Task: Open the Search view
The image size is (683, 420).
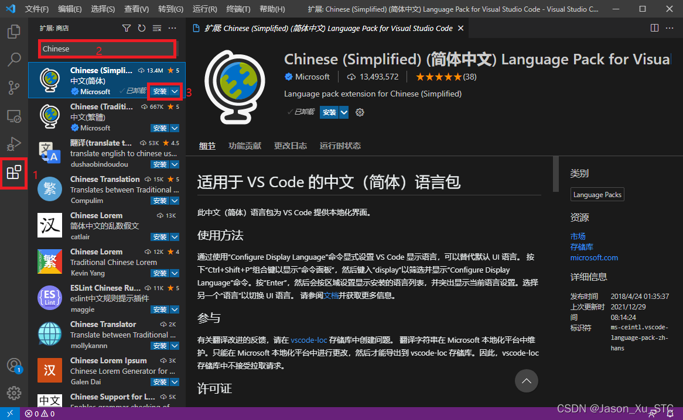Action: click(14, 59)
